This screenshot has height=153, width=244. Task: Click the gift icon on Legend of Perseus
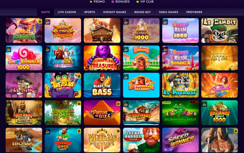click(x=236, y=131)
